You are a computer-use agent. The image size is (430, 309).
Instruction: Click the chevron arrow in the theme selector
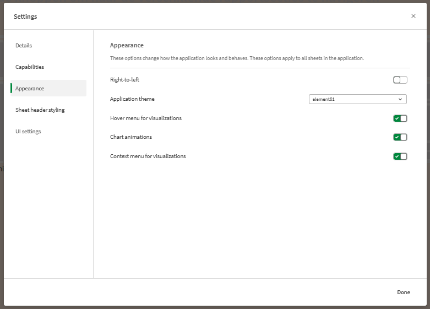pyautogui.click(x=400, y=99)
